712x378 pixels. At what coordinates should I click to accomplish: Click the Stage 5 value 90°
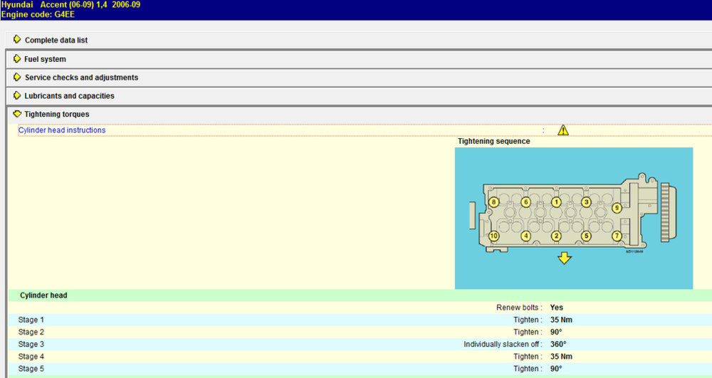click(556, 369)
